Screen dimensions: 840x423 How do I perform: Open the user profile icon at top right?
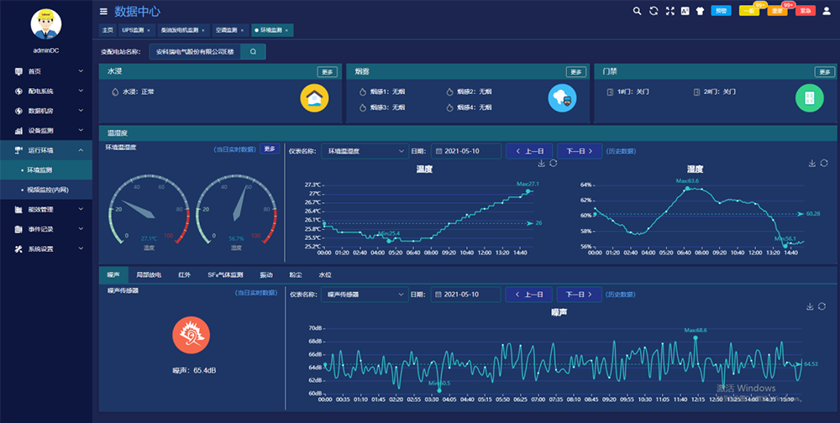pyautogui.click(x=827, y=11)
